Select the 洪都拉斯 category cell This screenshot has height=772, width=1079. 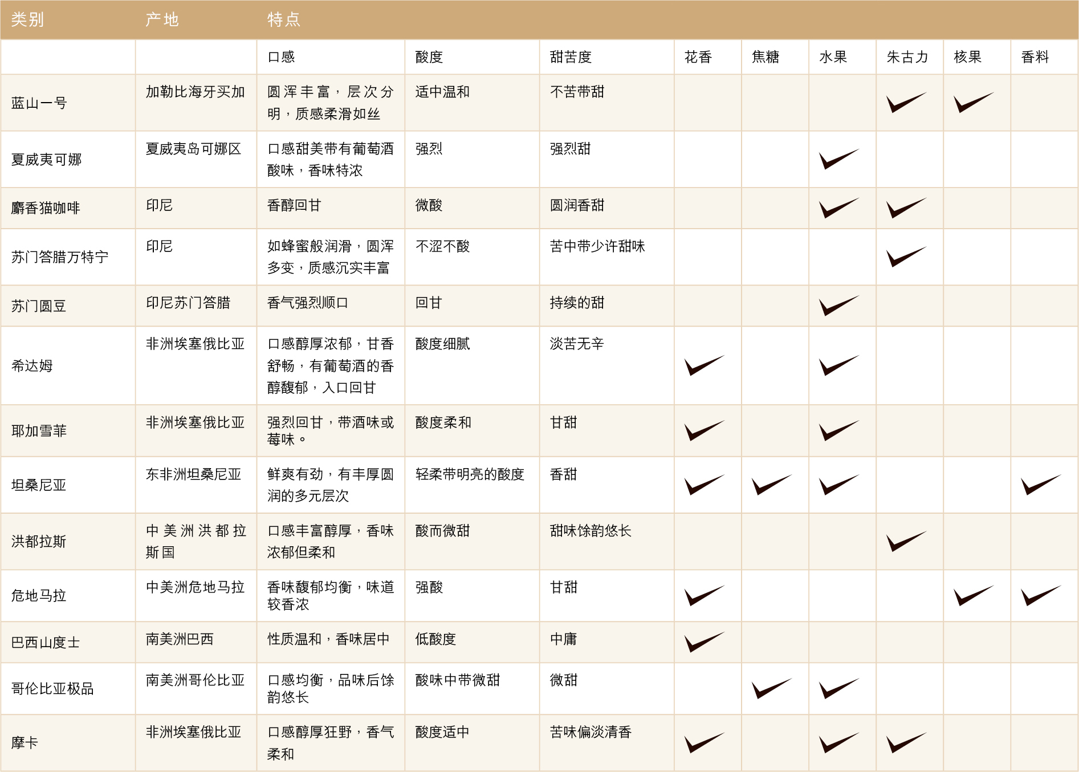pyautogui.click(x=68, y=541)
